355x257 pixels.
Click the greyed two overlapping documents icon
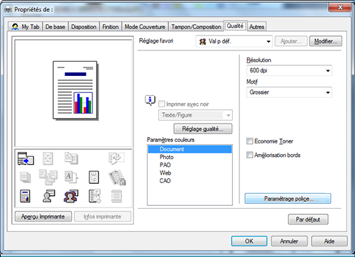(x=71, y=158)
